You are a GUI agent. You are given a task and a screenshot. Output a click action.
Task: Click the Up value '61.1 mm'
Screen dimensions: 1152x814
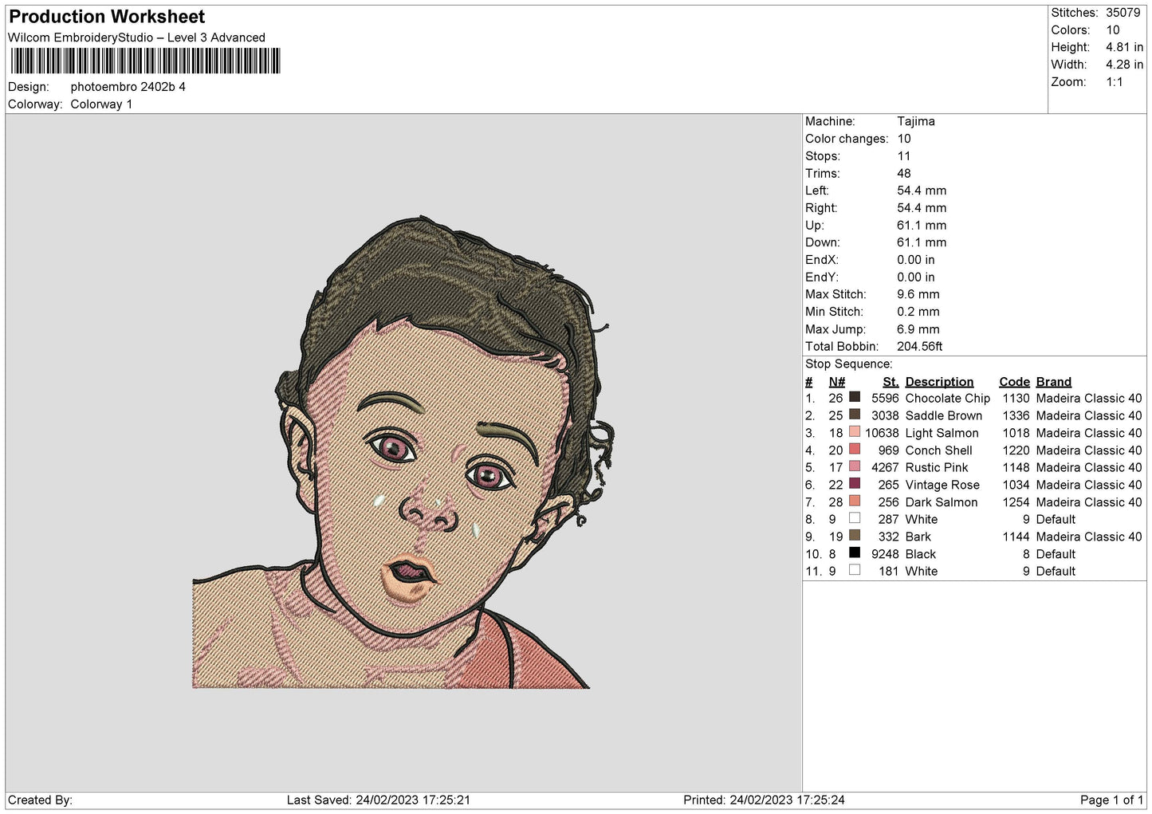922,226
